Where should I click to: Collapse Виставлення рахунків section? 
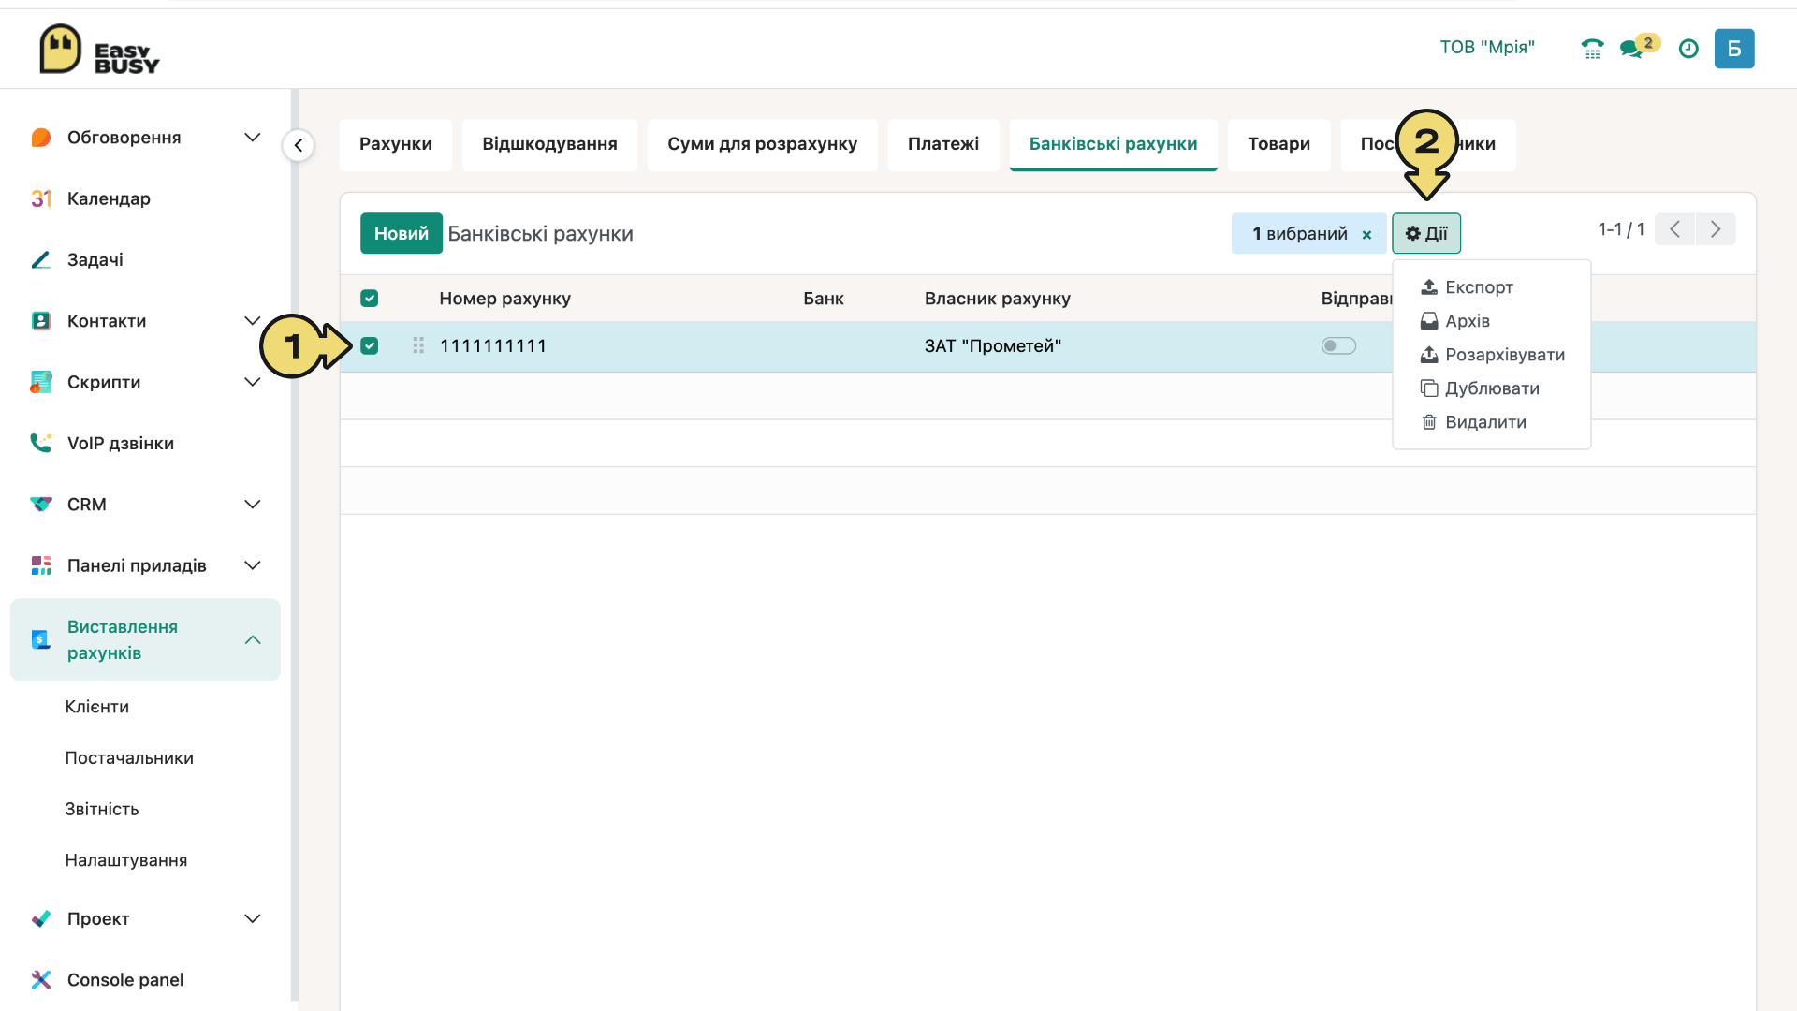tap(252, 640)
